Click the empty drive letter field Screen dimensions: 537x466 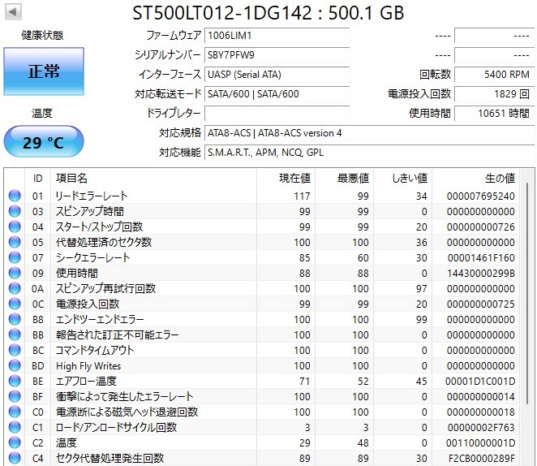click(277, 114)
